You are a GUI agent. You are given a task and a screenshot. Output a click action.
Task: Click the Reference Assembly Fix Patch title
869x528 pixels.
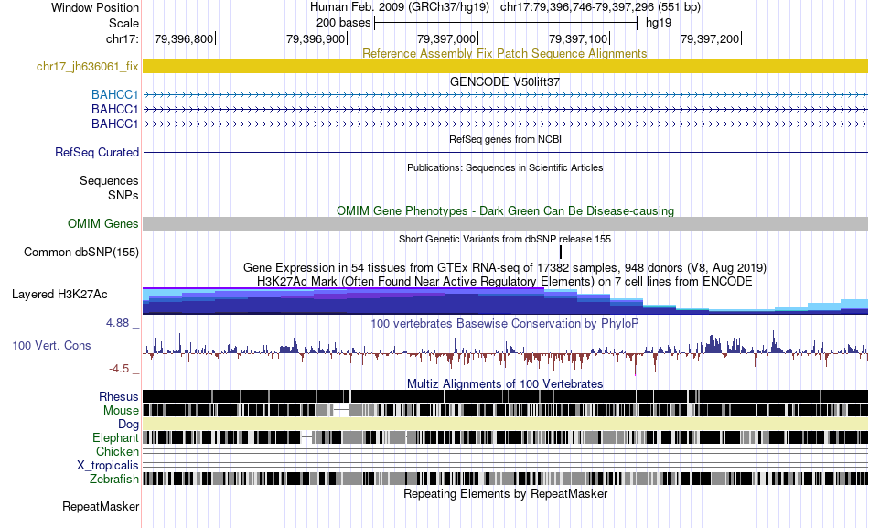(x=505, y=53)
